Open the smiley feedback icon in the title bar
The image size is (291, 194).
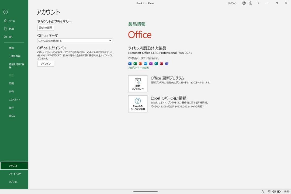(244, 3)
